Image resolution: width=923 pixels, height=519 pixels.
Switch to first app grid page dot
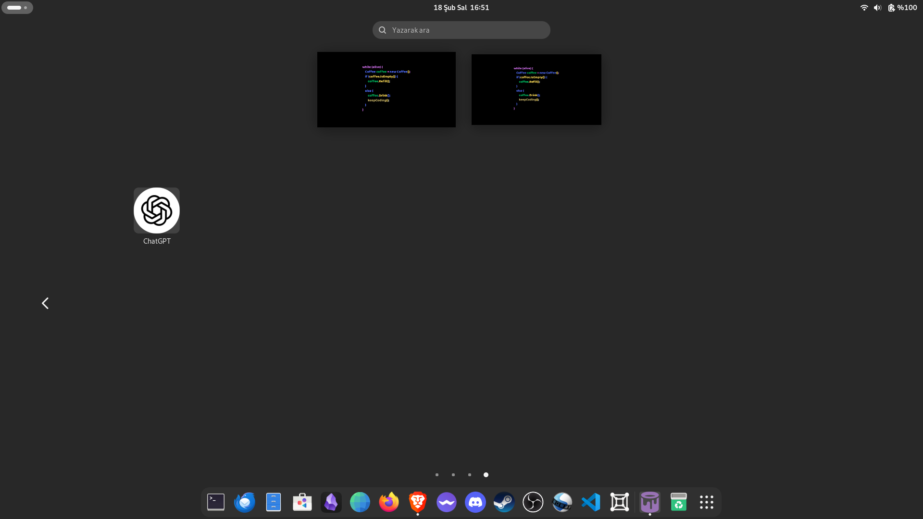point(437,475)
